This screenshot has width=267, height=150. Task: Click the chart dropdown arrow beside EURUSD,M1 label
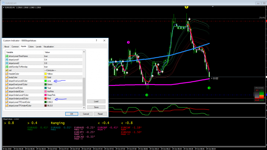[x=4, y=7]
